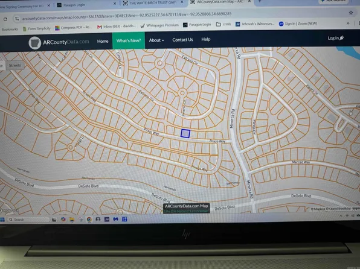This screenshot has height=269, width=360.
Task: Click the browser address bar URL
Action: click(x=127, y=16)
